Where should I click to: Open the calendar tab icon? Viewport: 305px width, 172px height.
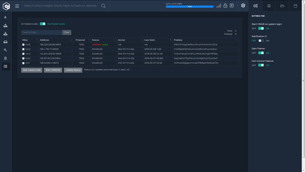coord(295,6)
